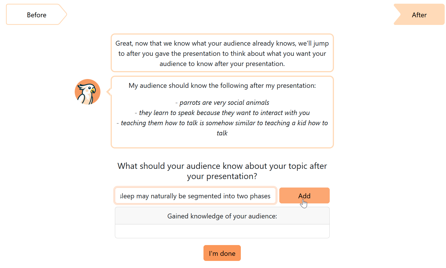The image size is (446, 268).
Task: Click the 'My audience should know' heading line
Action: [x=222, y=86]
